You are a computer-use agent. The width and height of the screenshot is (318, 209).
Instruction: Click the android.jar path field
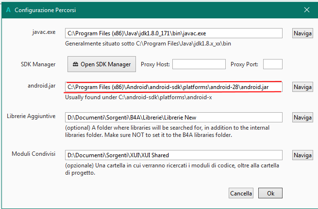coord(174,87)
